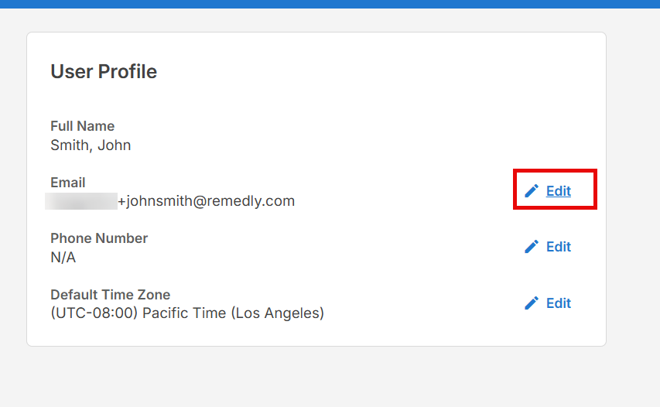Select Edit text for Default Time Zone

pos(559,303)
